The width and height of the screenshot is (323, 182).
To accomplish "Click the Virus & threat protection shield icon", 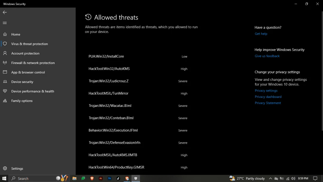I will 5,44.
